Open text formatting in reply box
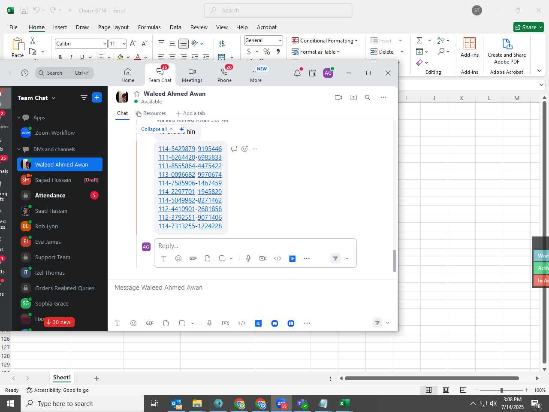The height and width of the screenshot is (412, 549). pyautogui.click(x=163, y=258)
